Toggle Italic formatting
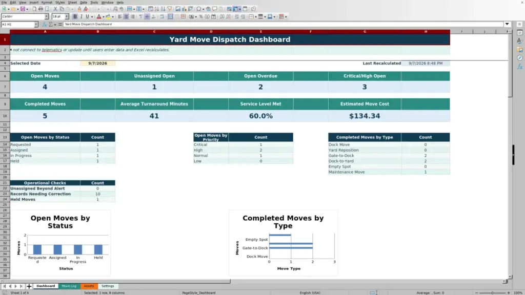Image resolution: width=525 pixels, height=295 pixels. (x=81, y=16)
